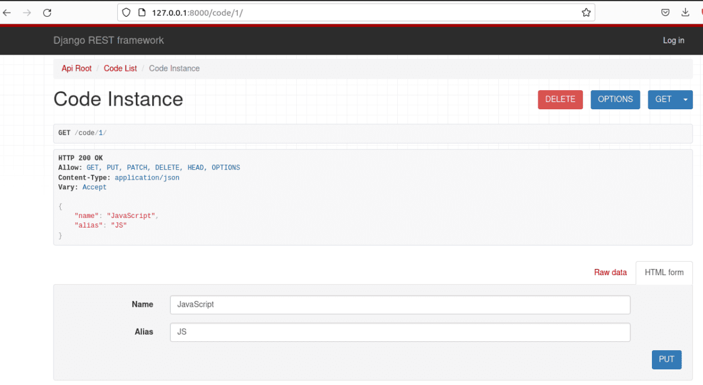Open the Log in link
Image resolution: width=703 pixels, height=385 pixels.
(674, 40)
